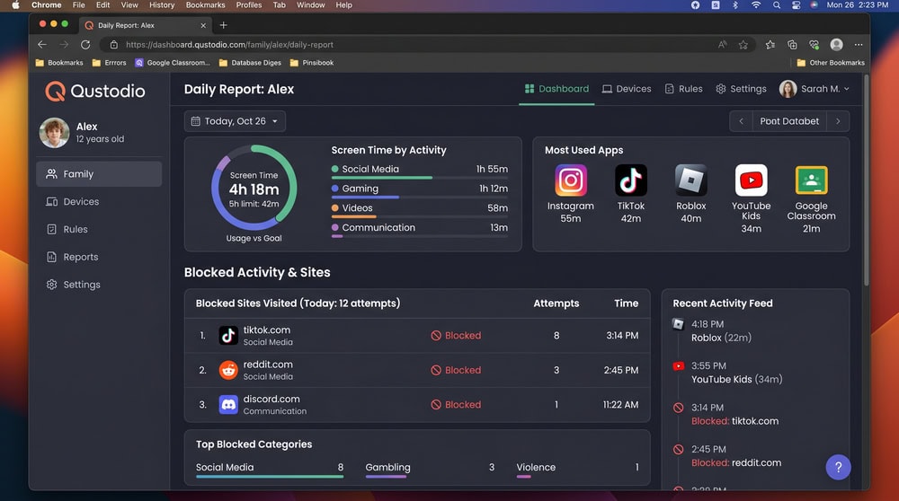Switch to the Dashboard top tab

pyautogui.click(x=556, y=89)
